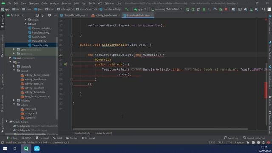
Task: Expand the event package folder
Action: (x=25, y=20)
